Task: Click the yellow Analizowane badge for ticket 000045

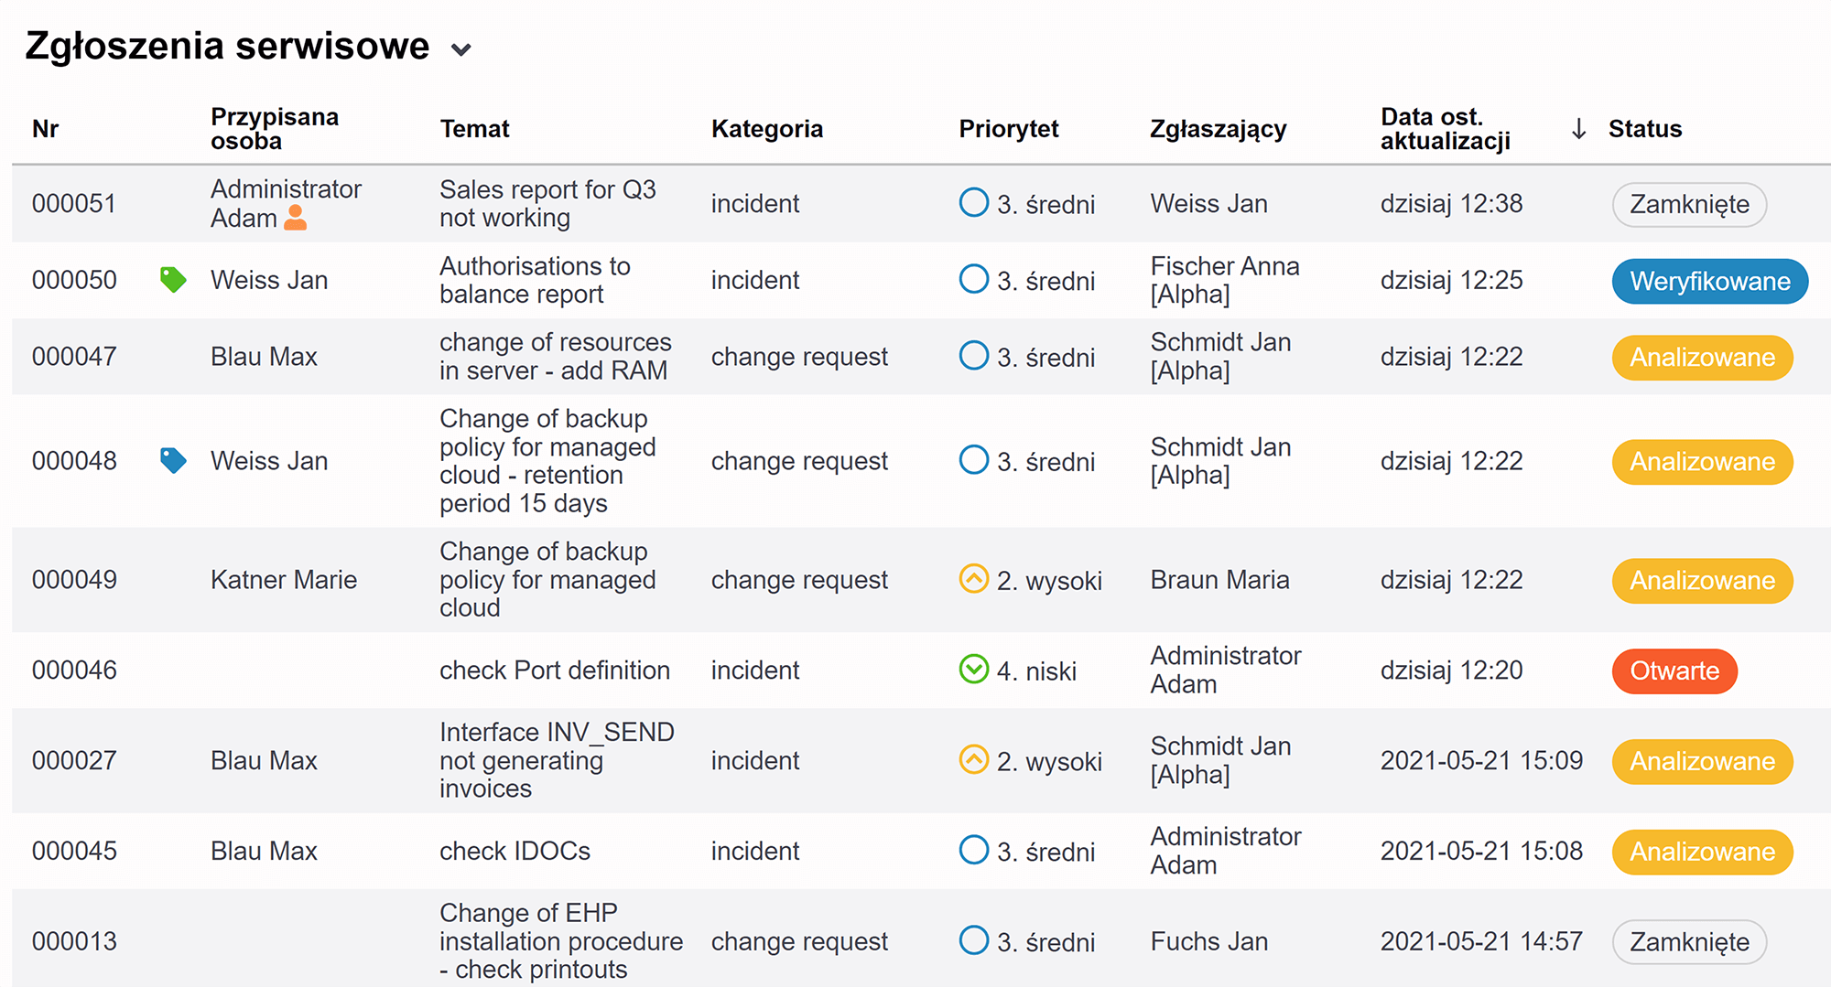Action: click(1702, 852)
